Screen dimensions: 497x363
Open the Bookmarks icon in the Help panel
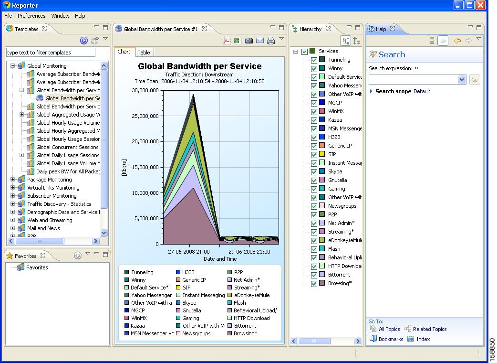373,339
